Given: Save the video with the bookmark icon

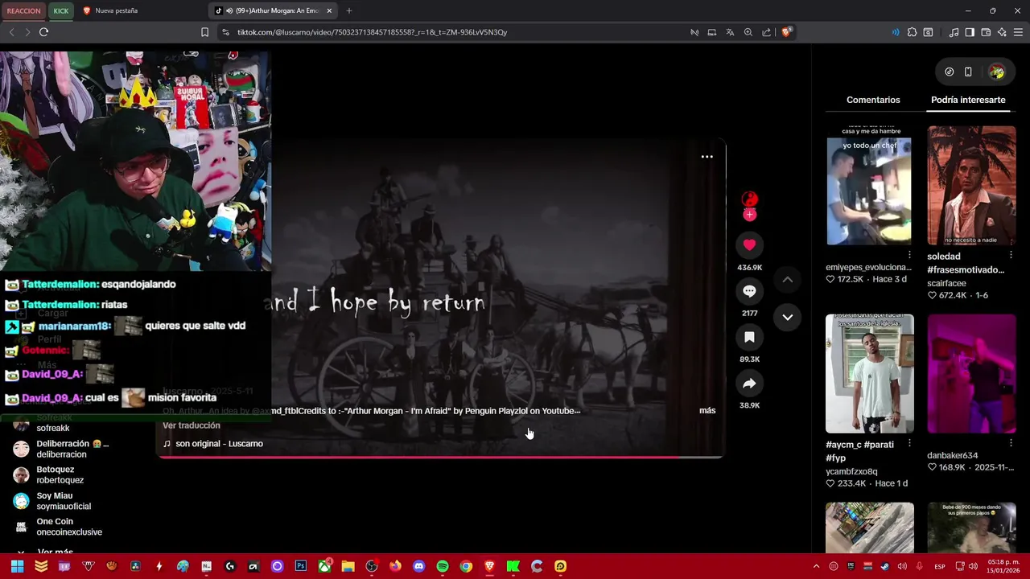Looking at the screenshot, I should tap(749, 337).
